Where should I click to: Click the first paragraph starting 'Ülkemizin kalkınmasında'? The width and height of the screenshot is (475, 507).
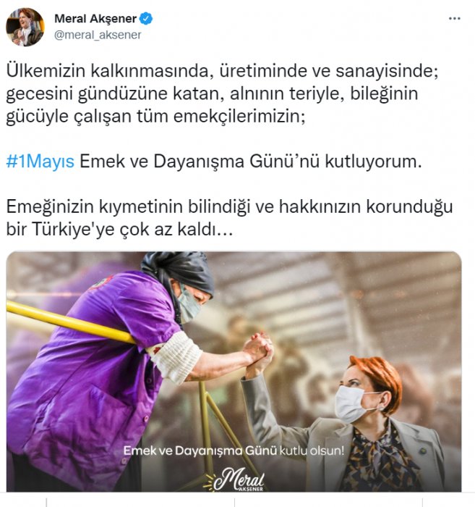[223, 93]
